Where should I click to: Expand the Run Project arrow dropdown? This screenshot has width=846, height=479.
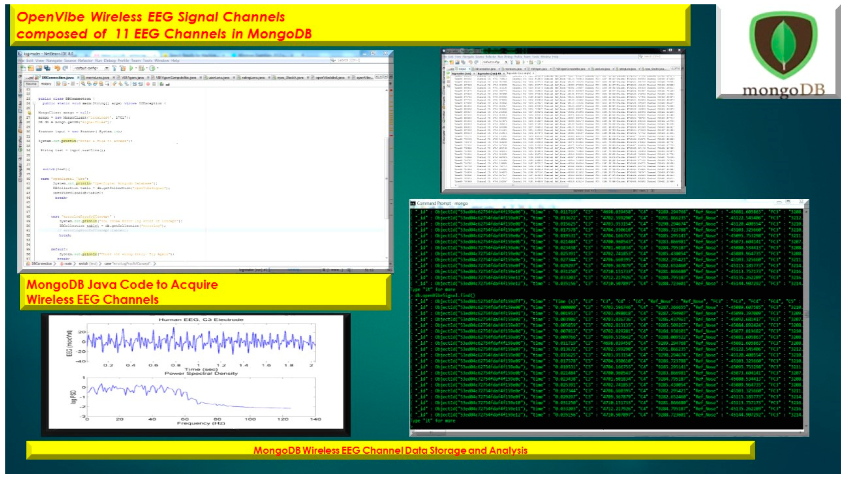point(136,68)
